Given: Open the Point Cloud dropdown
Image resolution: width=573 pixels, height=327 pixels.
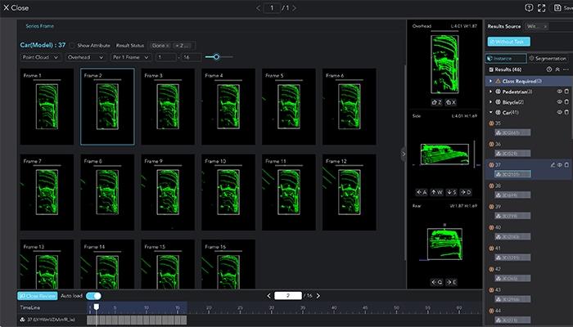Looking at the screenshot, I should tap(41, 57).
